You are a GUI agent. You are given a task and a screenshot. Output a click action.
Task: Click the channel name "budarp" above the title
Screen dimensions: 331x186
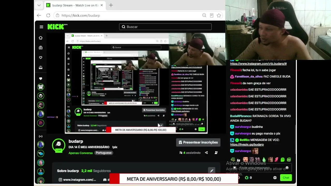[x=76, y=141]
